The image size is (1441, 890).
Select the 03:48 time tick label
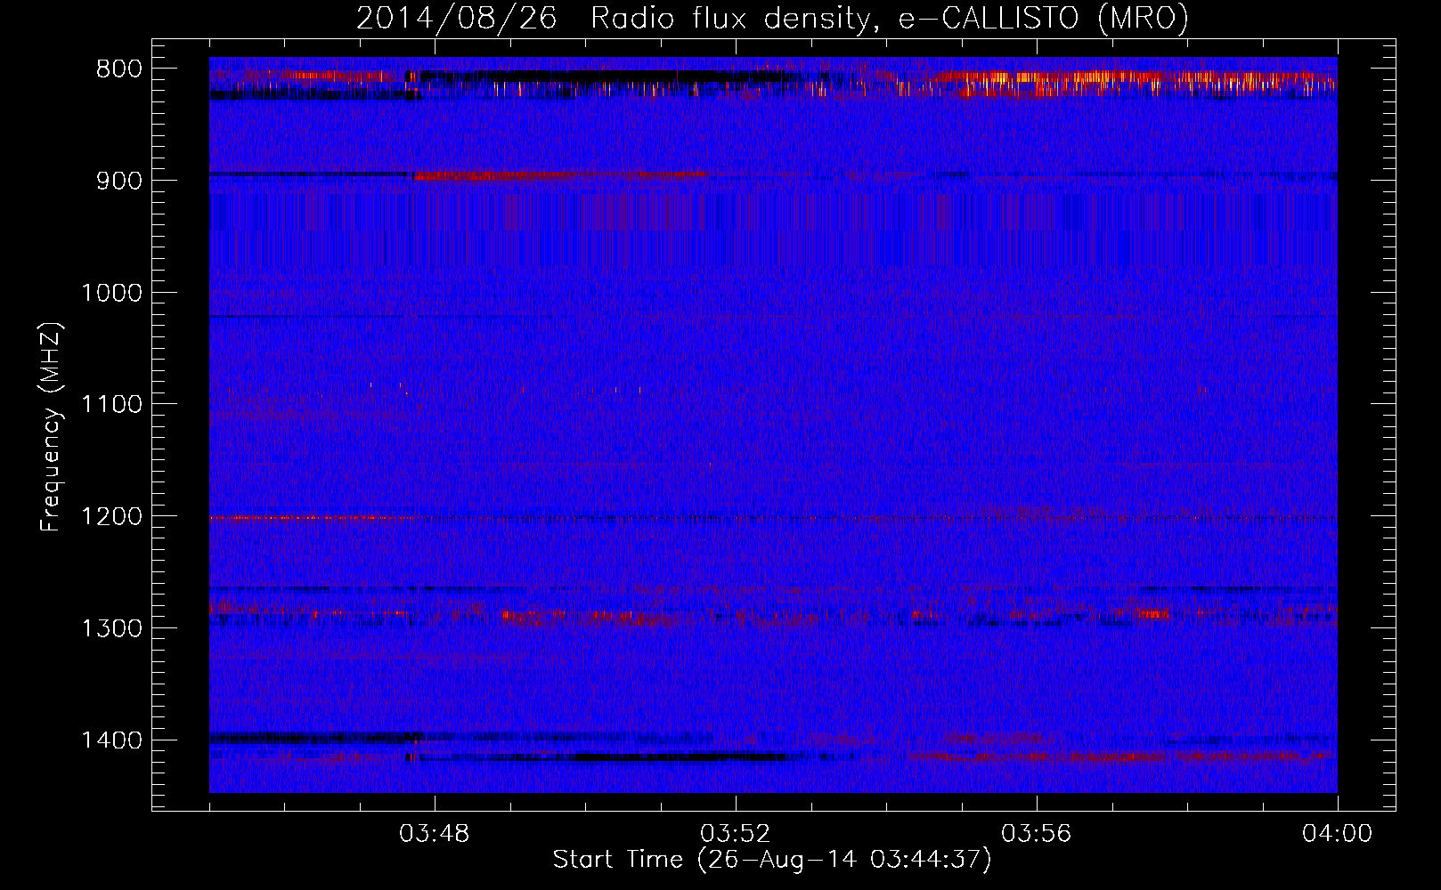coord(435,834)
